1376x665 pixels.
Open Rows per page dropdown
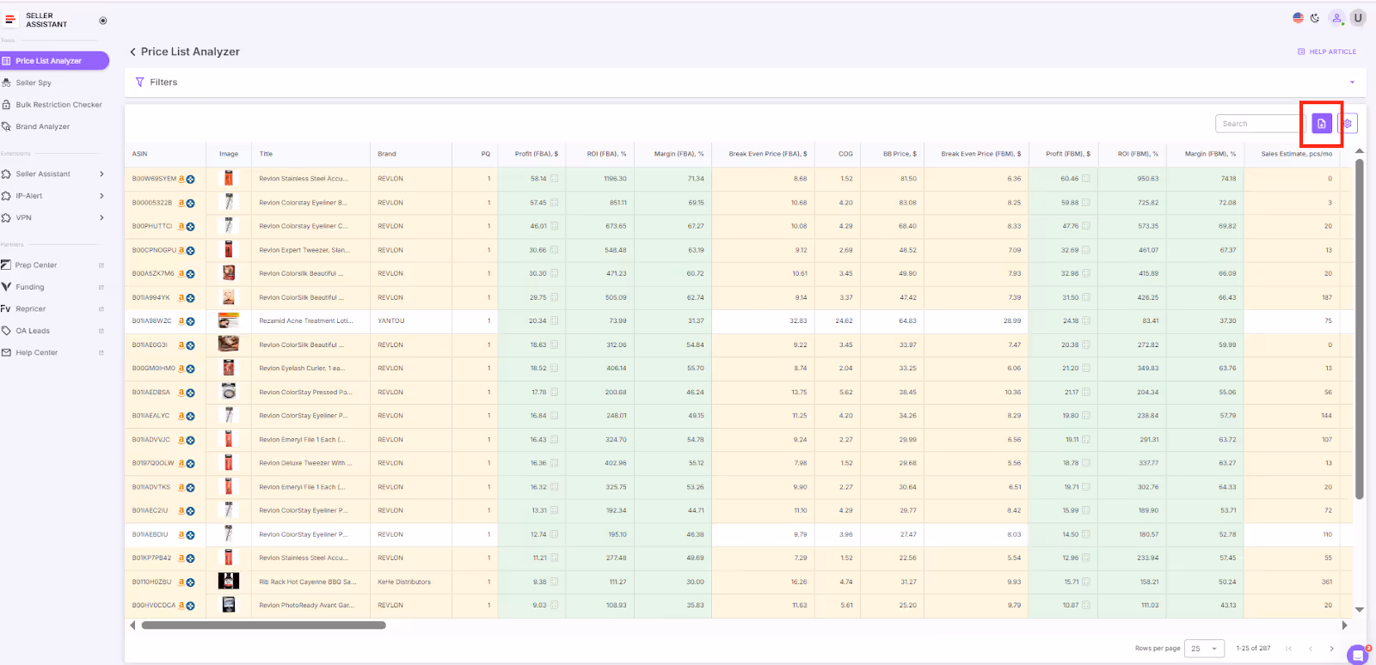[1205, 649]
